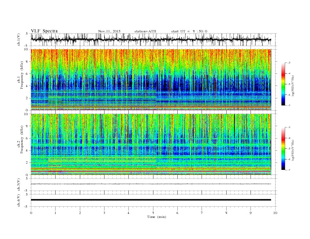
Task: Click the "6" kHz tick on ch.2 frequency axis
Action: point(27,138)
